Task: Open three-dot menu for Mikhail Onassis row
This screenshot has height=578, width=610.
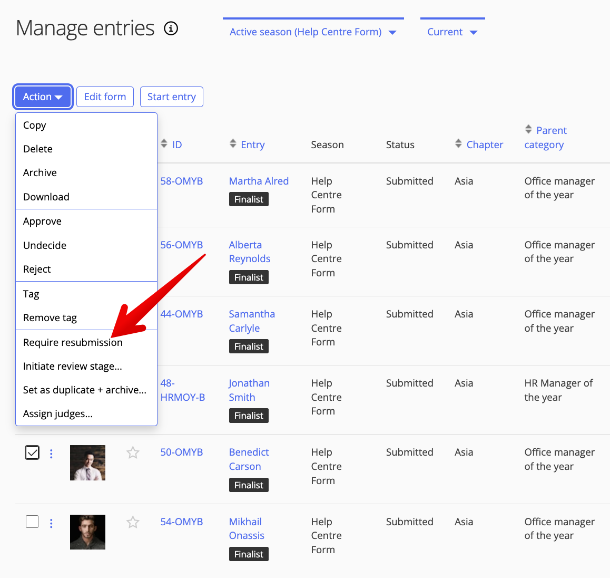Action: [x=51, y=523]
